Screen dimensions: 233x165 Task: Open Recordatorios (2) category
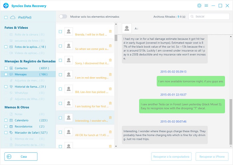[28, 126]
